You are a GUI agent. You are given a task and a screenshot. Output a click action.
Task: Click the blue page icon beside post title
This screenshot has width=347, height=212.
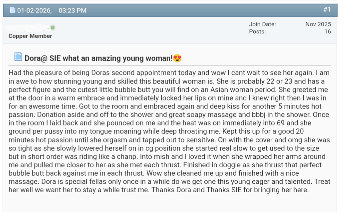pos(18,56)
